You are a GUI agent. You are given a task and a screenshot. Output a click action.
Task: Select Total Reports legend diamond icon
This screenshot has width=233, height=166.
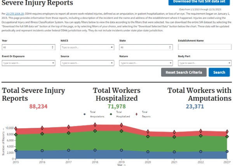[137, 114]
